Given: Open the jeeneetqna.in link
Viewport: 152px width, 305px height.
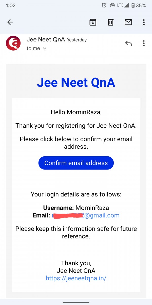Looking at the screenshot, I should tap(76, 278).
